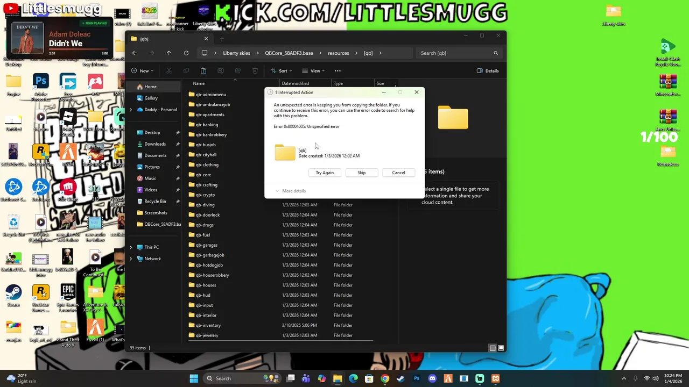Select the qb-adminmenu folder
The height and width of the screenshot is (387, 689).
point(210,95)
